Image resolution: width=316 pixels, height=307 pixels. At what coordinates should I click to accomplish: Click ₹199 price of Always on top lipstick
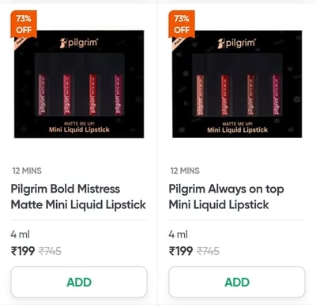181,251
